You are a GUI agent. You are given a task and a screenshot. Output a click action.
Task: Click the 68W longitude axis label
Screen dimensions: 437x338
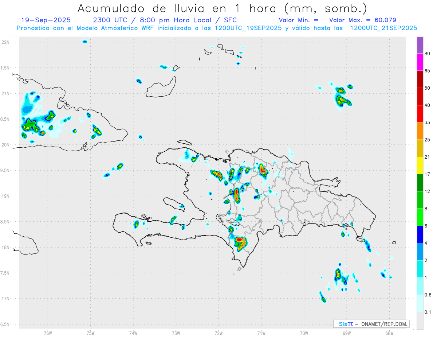click(389, 333)
